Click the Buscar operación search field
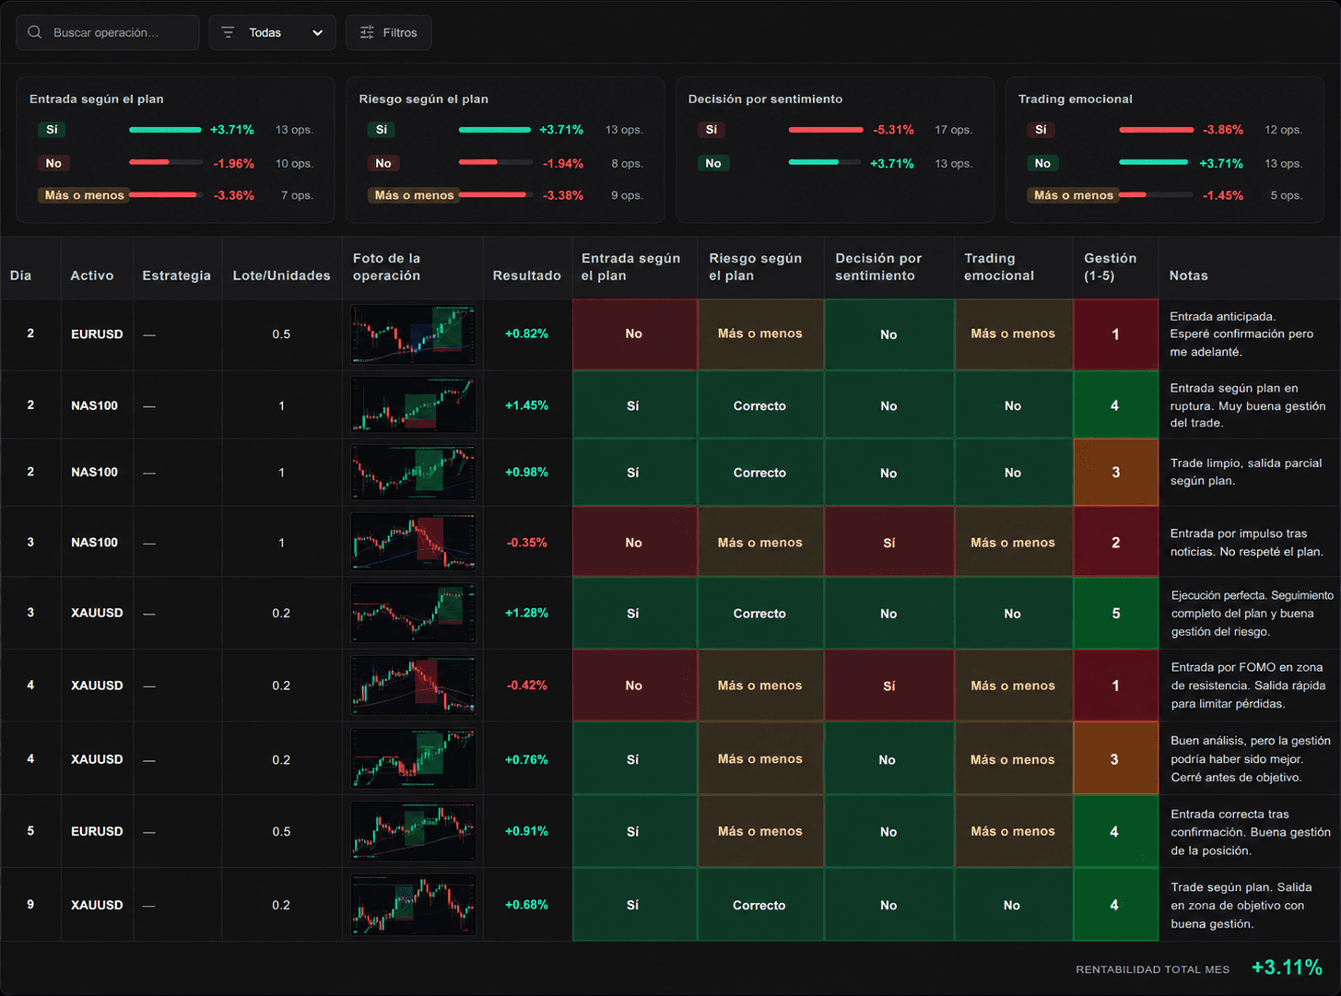 tap(107, 32)
